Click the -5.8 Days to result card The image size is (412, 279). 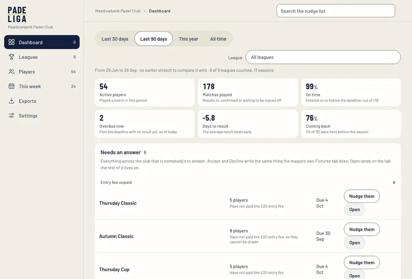click(248, 124)
